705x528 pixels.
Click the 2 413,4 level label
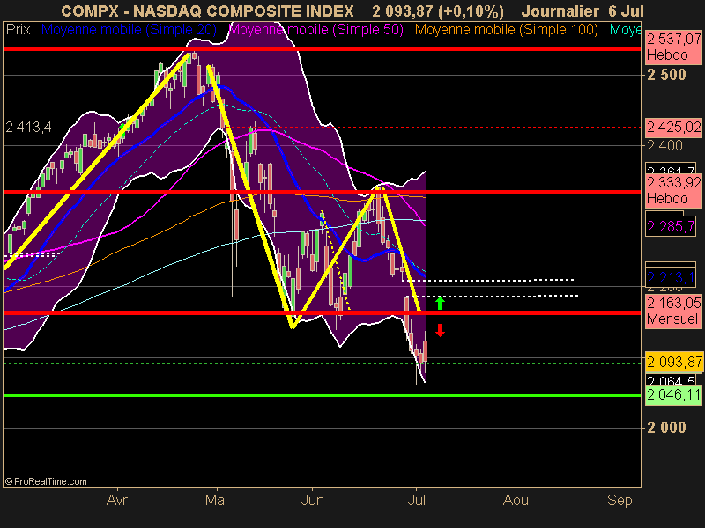point(28,128)
